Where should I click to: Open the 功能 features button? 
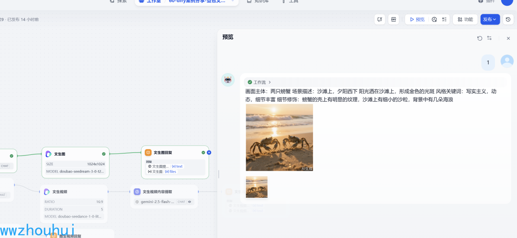click(x=465, y=20)
